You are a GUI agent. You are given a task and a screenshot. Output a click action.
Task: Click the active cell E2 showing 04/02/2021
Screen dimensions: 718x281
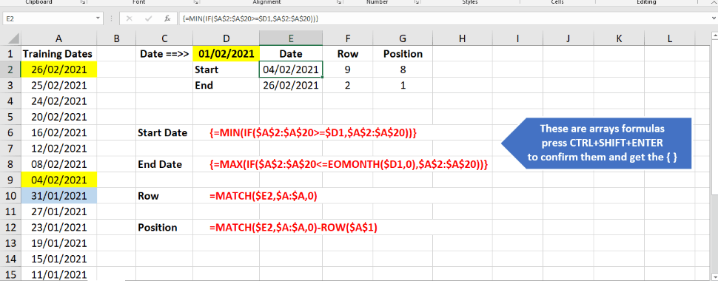(x=291, y=70)
